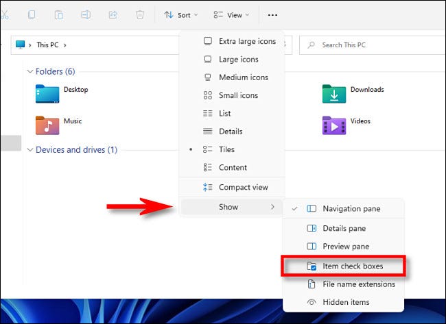Viewport: 446px width, 324px height.
Task: Open the Desktop folder
Action: click(x=62, y=93)
